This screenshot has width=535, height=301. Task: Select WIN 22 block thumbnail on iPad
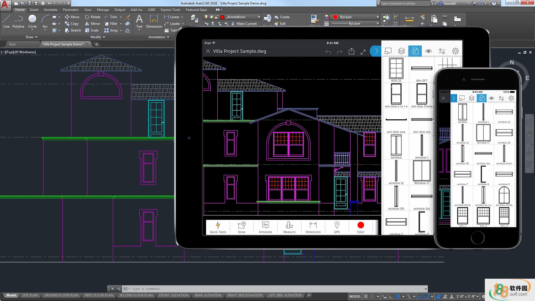click(x=396, y=70)
